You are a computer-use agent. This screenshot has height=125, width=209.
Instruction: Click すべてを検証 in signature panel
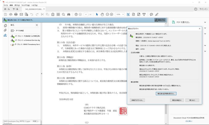[20, 31]
